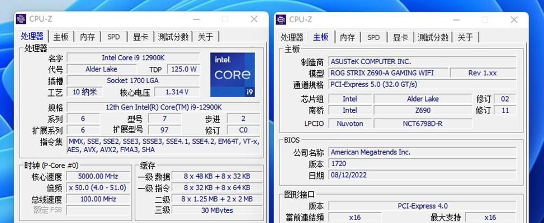
Task: Open the SPD tab in right CPU-Z window
Action: [373, 37]
